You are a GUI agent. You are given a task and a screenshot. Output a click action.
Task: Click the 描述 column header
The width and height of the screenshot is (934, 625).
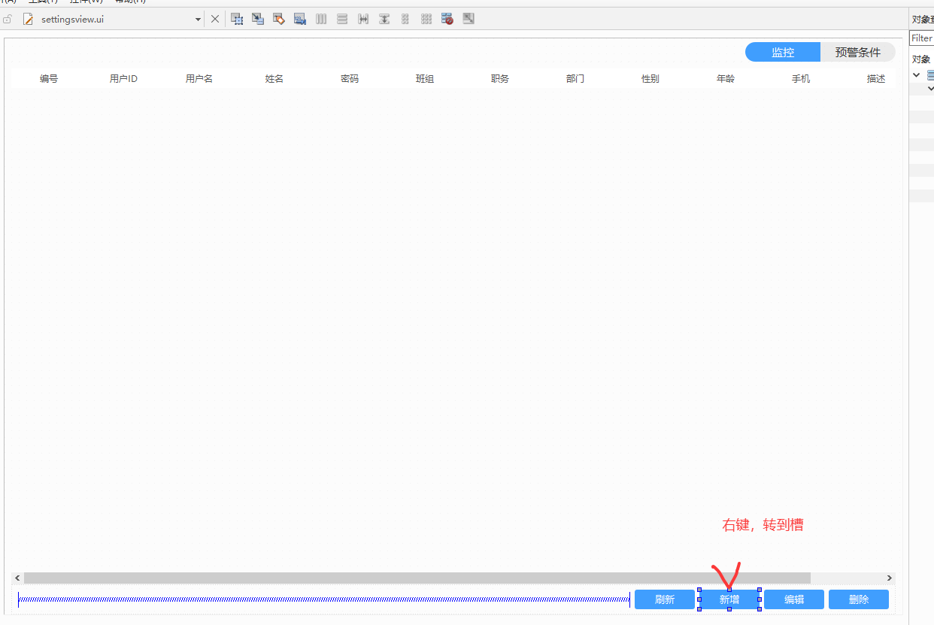click(867, 78)
